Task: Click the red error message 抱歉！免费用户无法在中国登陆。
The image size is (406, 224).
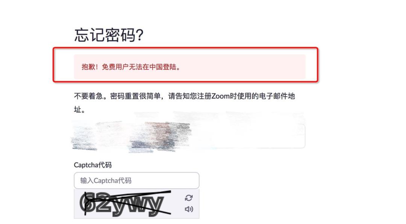Action: click(131, 67)
